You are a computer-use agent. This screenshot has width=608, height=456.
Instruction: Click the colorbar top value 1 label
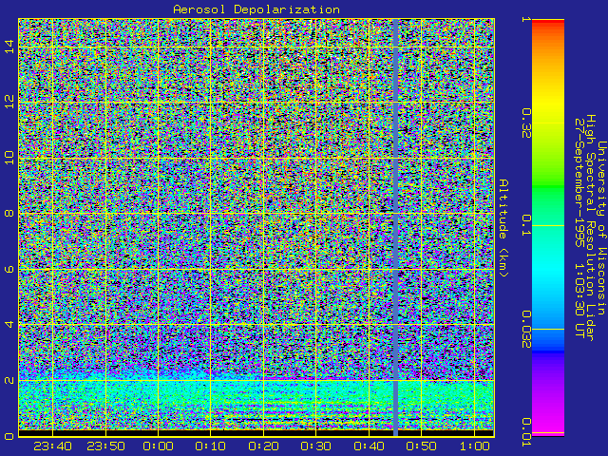pos(525,19)
